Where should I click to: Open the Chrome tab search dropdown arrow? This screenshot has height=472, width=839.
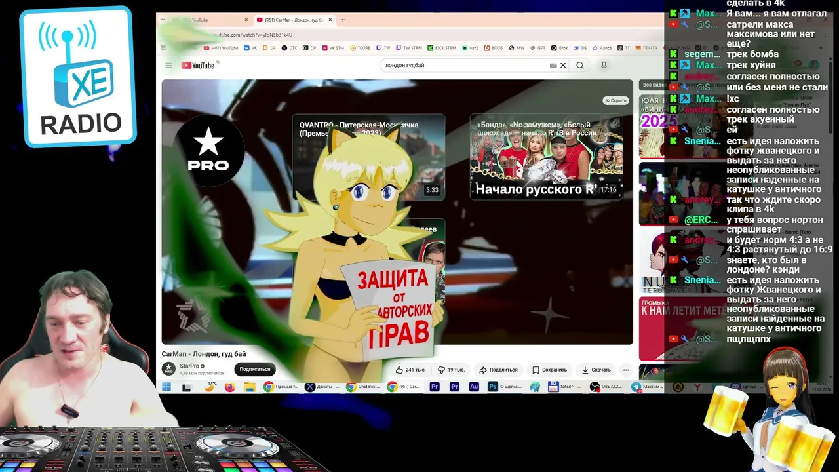163,20
